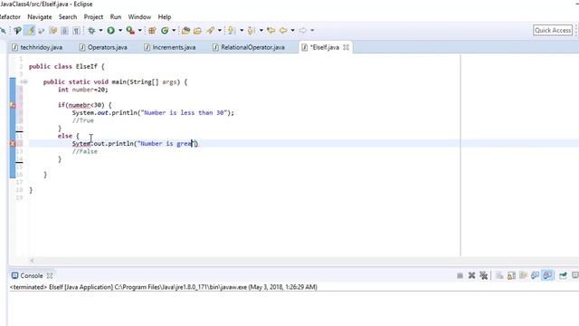This screenshot has height=326, width=579.
Task: Click the Toggle Breadcrumb icon
Action: click(x=17, y=30)
